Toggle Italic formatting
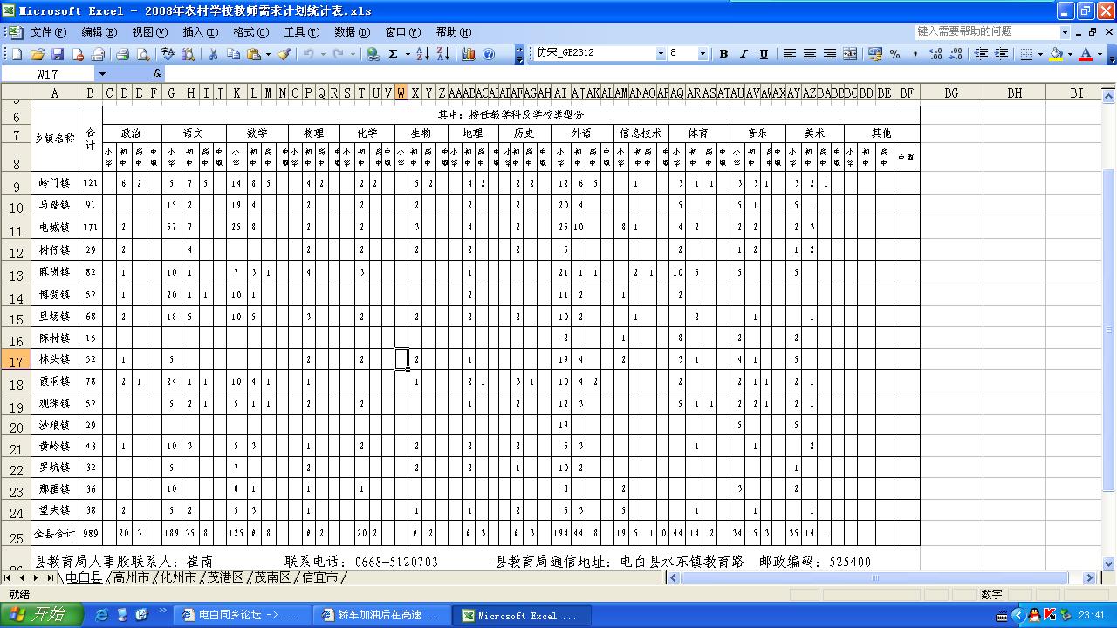The image size is (1117, 628). coord(744,54)
